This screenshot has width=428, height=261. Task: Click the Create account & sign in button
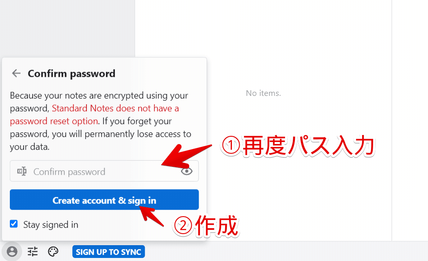[x=104, y=199]
